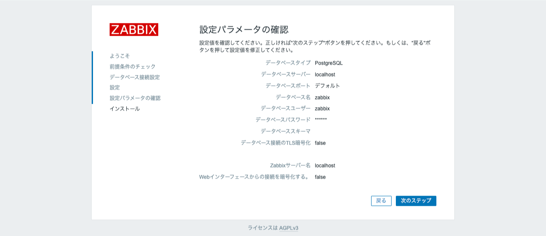Click the データベース接続のTLS暗号化 false value
Image resolution: width=546 pixels, height=236 pixels.
(320, 143)
